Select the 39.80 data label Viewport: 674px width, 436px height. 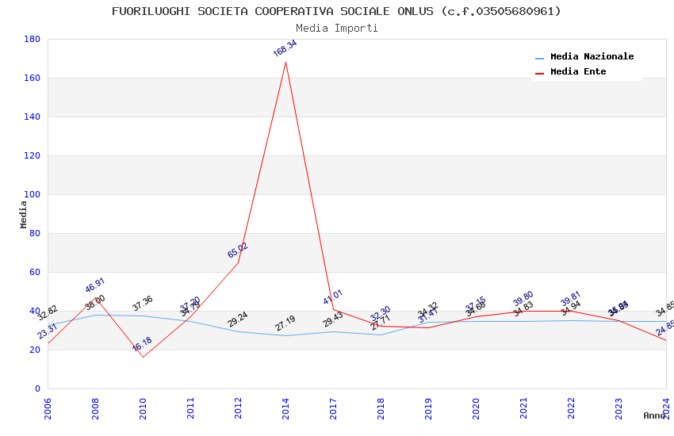(x=523, y=299)
